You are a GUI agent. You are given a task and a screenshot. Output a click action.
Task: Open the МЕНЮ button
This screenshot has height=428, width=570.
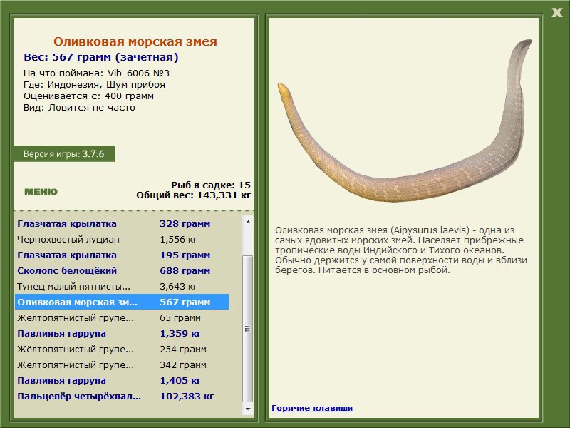click(41, 192)
